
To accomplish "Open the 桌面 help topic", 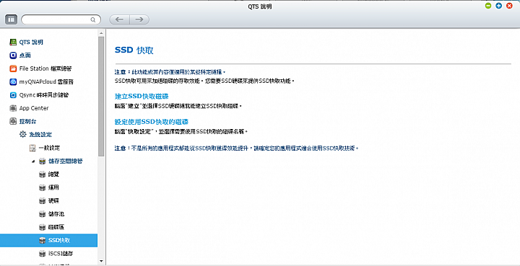I will [x=25, y=56].
